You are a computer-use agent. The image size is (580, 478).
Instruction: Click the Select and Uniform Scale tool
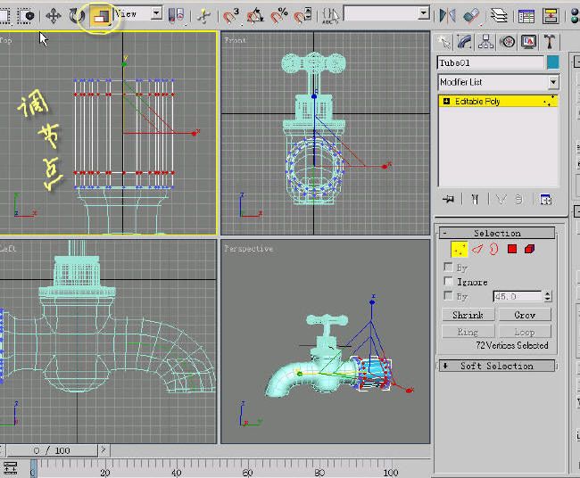pyautogui.click(x=100, y=16)
